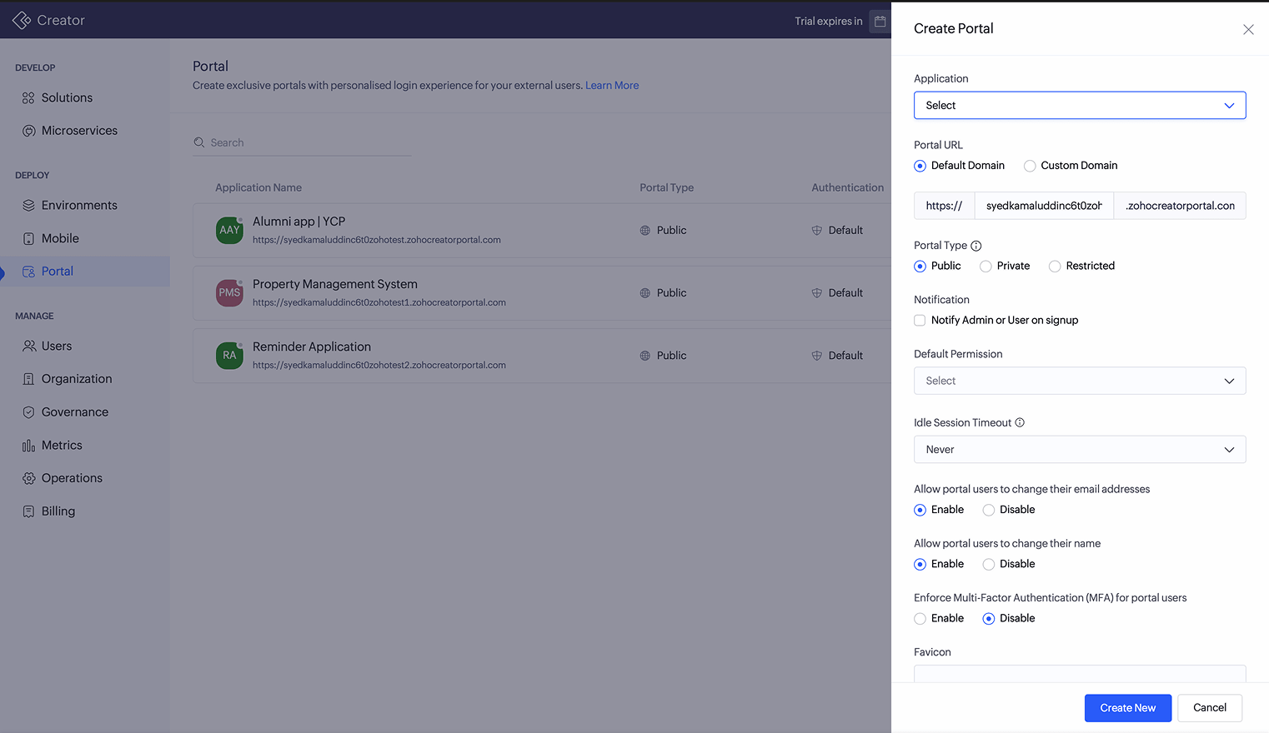Click the Governance shield icon

28,412
